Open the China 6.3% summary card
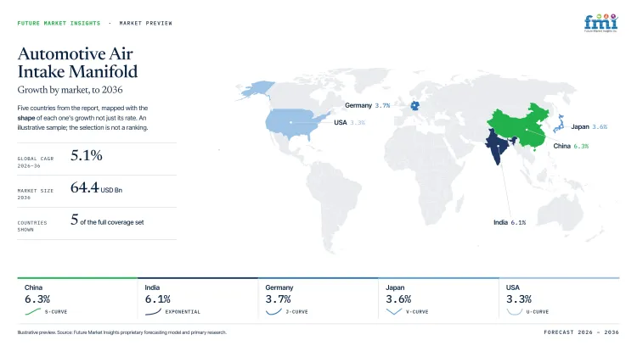Screen dimensions: 637x357 pyautogui.click(x=77, y=298)
